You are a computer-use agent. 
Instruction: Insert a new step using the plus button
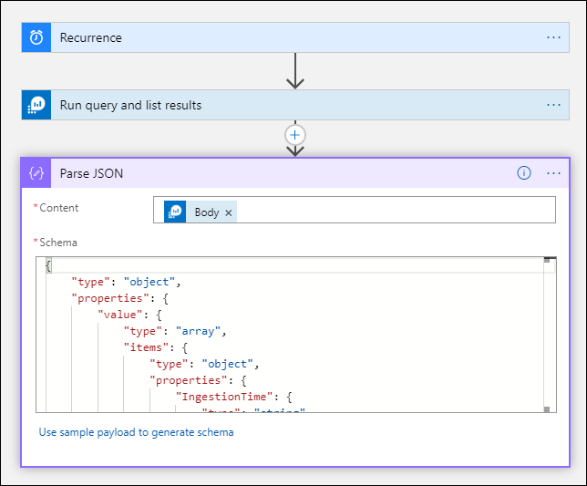(294, 134)
